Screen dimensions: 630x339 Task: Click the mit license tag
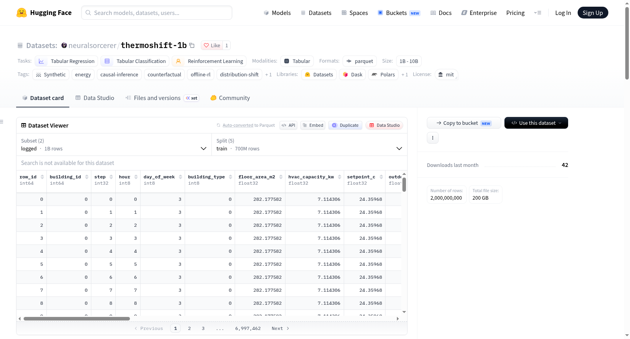447,74
